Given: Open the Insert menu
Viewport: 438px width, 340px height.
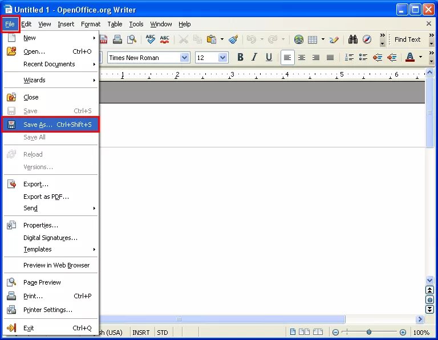Looking at the screenshot, I should [x=66, y=25].
